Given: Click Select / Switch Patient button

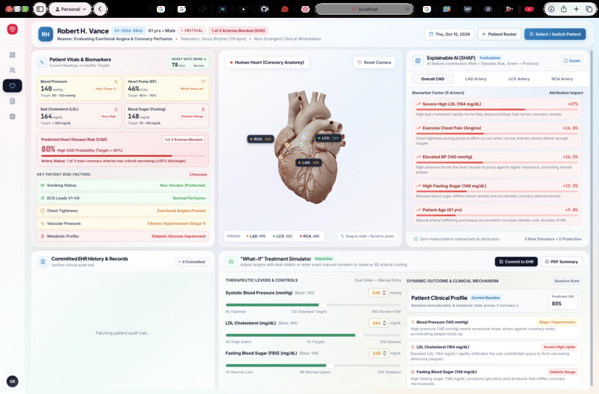Looking at the screenshot, I should (x=554, y=34).
